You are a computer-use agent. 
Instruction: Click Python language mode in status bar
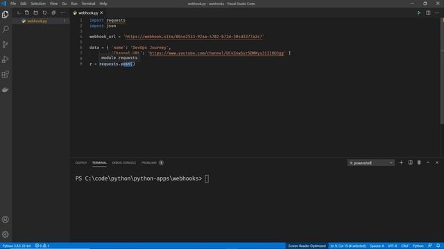coord(418,246)
